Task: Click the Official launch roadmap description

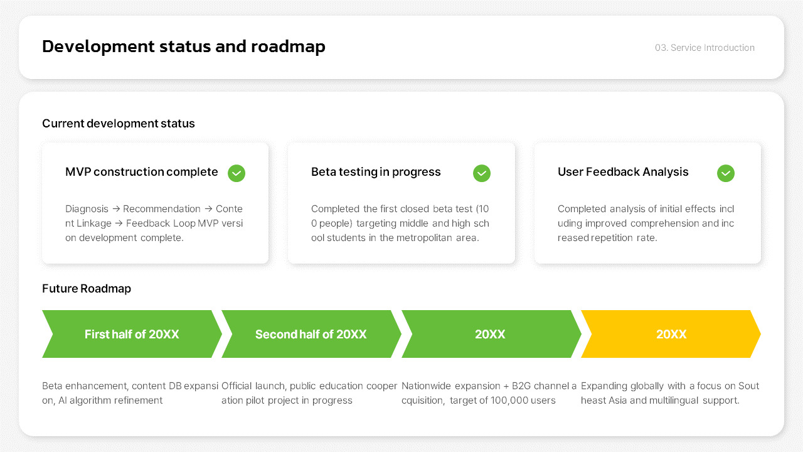Action: pos(309,393)
